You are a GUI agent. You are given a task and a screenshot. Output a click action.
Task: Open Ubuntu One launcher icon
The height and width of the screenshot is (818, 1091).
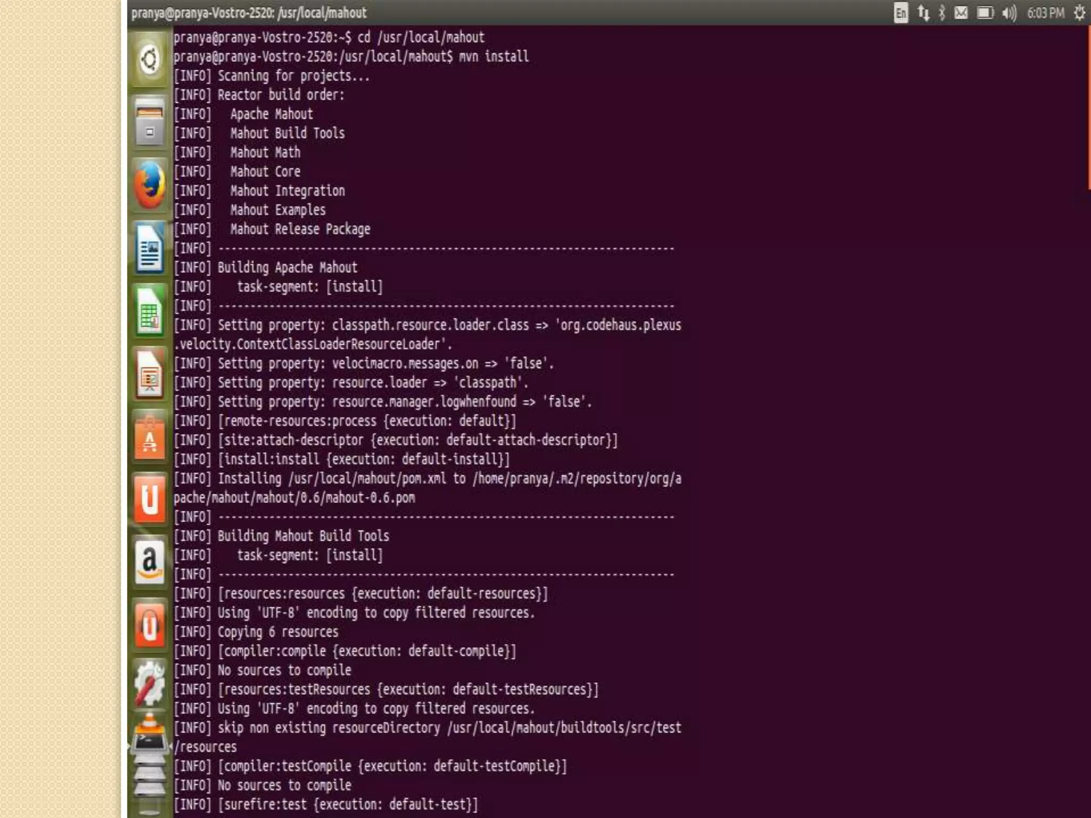pos(150,500)
